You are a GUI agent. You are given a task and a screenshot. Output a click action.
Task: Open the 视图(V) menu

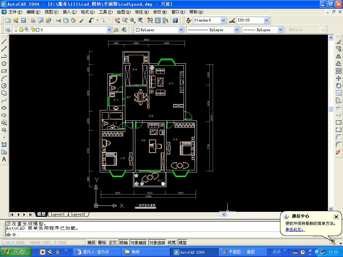click(x=51, y=12)
